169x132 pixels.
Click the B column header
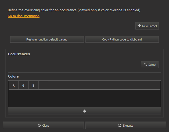point(33,85)
